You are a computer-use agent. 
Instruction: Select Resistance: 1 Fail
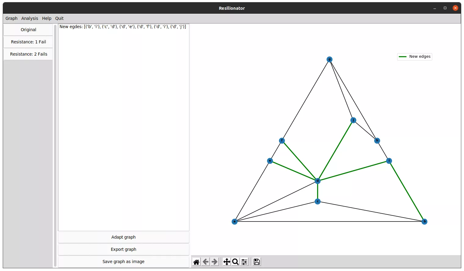[x=28, y=42]
